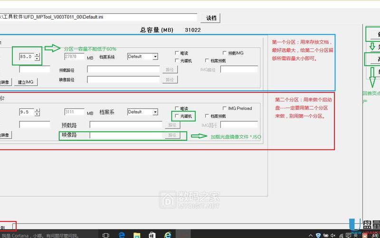
Task: Click the 读档 button
Action: point(210,18)
